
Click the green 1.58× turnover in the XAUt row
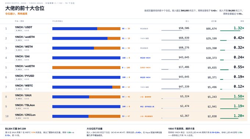(239, 96)
